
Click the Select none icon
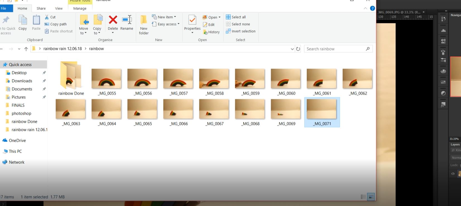[228, 24]
